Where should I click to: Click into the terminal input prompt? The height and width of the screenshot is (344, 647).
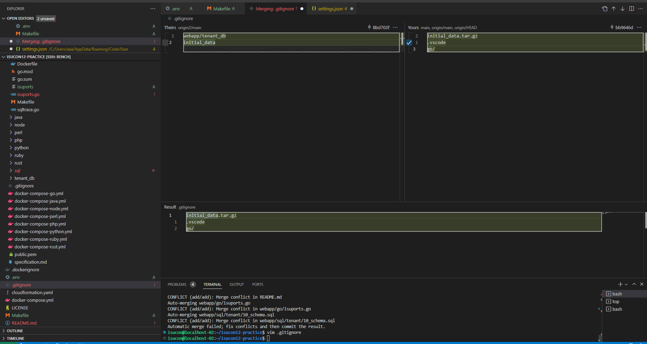pyautogui.click(x=268, y=338)
